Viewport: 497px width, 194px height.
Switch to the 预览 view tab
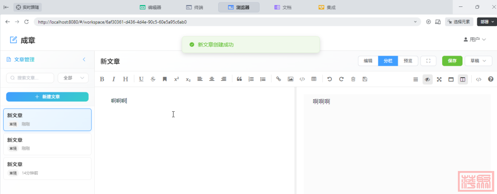pyautogui.click(x=408, y=61)
